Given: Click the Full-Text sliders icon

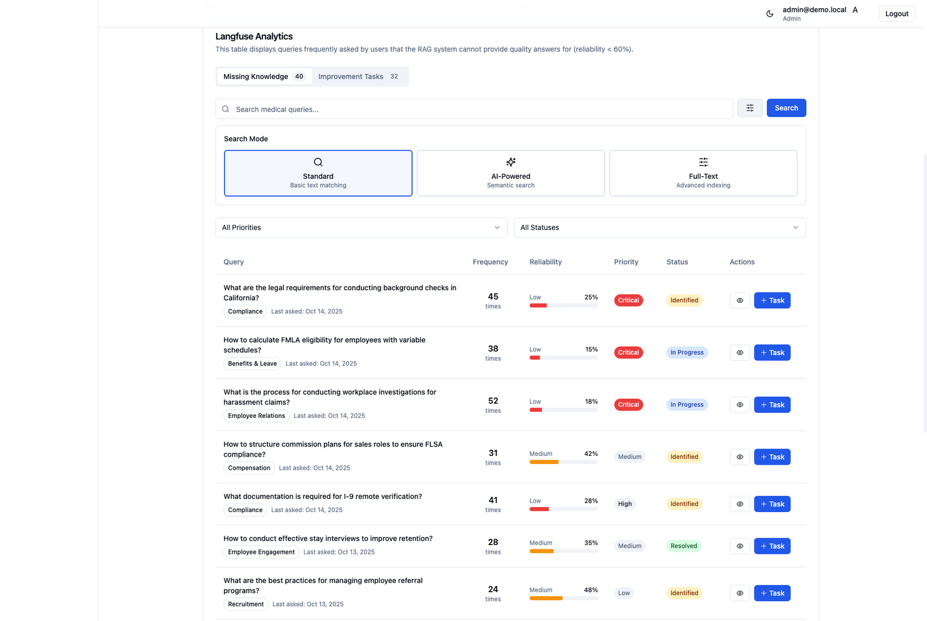Looking at the screenshot, I should (703, 162).
